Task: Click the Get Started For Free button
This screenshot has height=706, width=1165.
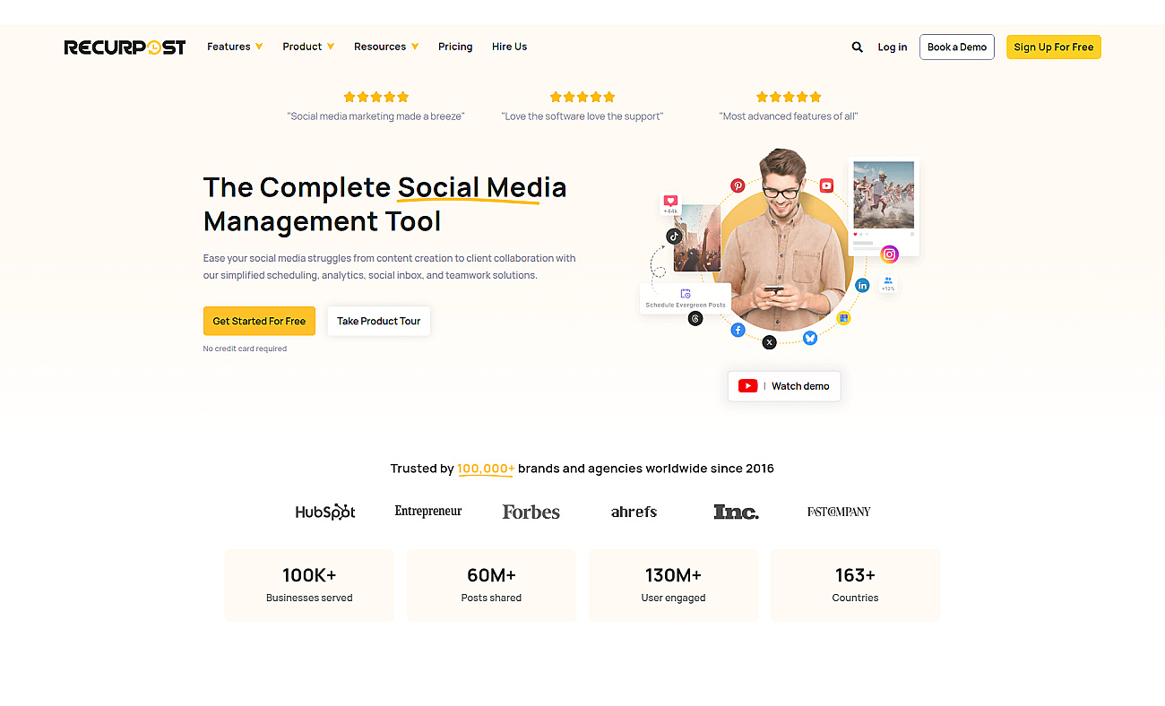Action: click(259, 321)
